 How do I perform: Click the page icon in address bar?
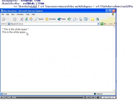click(9, 24)
